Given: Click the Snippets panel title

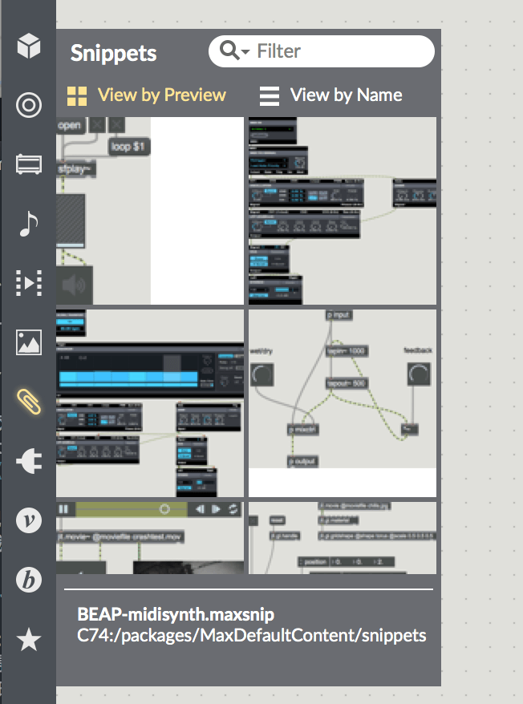Looking at the screenshot, I should [114, 54].
